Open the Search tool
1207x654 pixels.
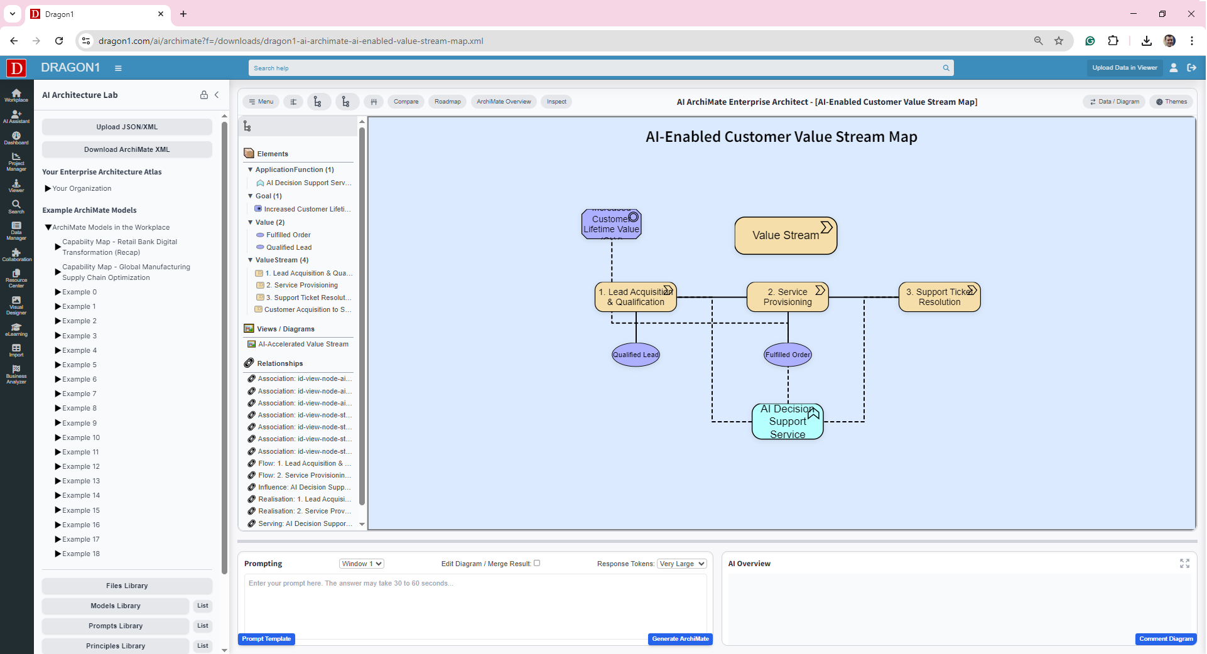pyautogui.click(x=16, y=206)
